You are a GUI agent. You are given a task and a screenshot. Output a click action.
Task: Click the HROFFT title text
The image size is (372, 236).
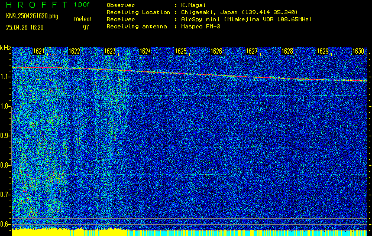tap(37, 5)
